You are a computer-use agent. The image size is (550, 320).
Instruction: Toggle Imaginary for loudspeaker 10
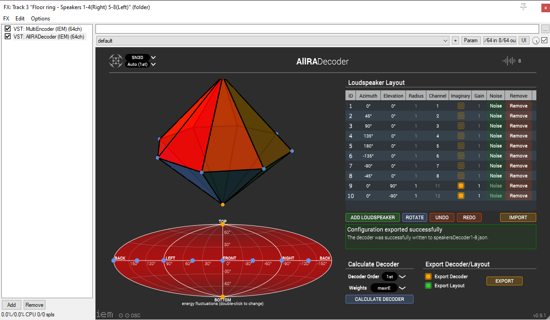point(461,196)
